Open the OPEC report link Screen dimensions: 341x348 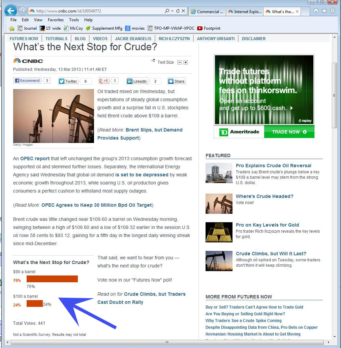pos(35,158)
